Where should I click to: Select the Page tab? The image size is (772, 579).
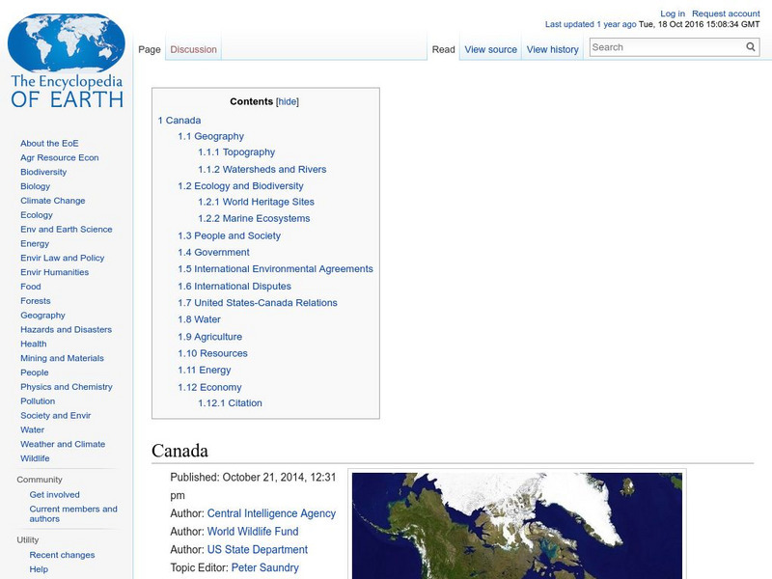(150, 50)
